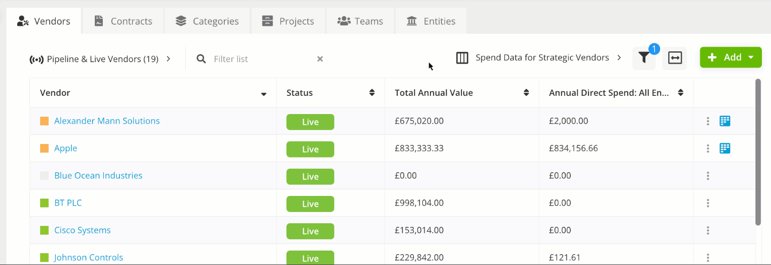Open the filter funnel icon
This screenshot has height=265, width=771.
[644, 58]
